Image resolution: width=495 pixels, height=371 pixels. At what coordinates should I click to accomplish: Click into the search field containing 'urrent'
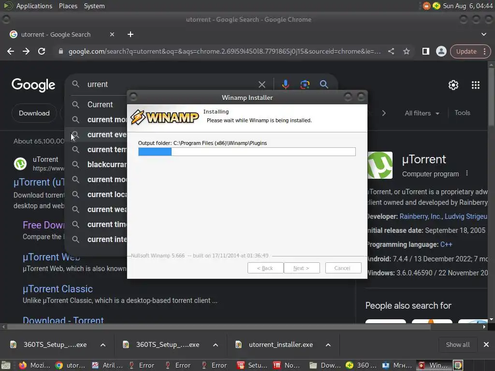click(171, 84)
